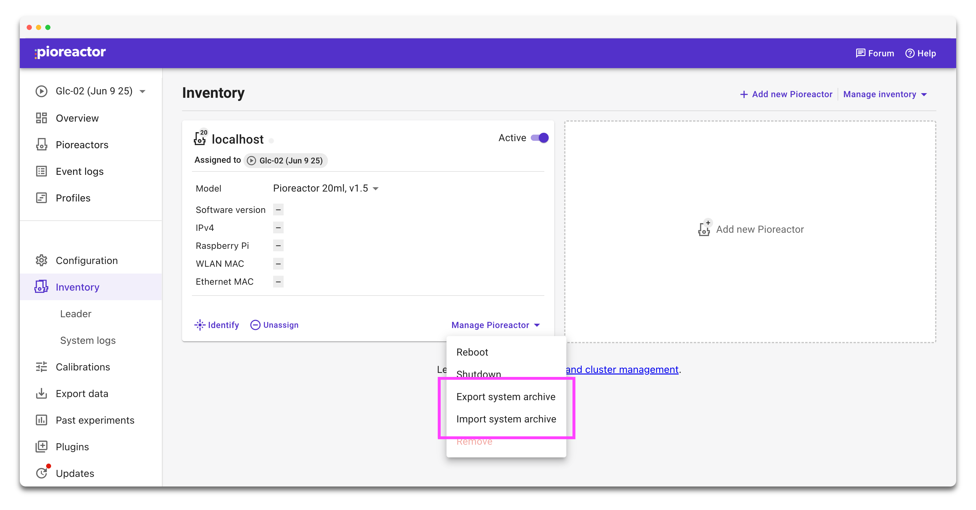Open the Updates page with notification dot
Image resolution: width=976 pixels, height=510 pixels.
point(75,473)
